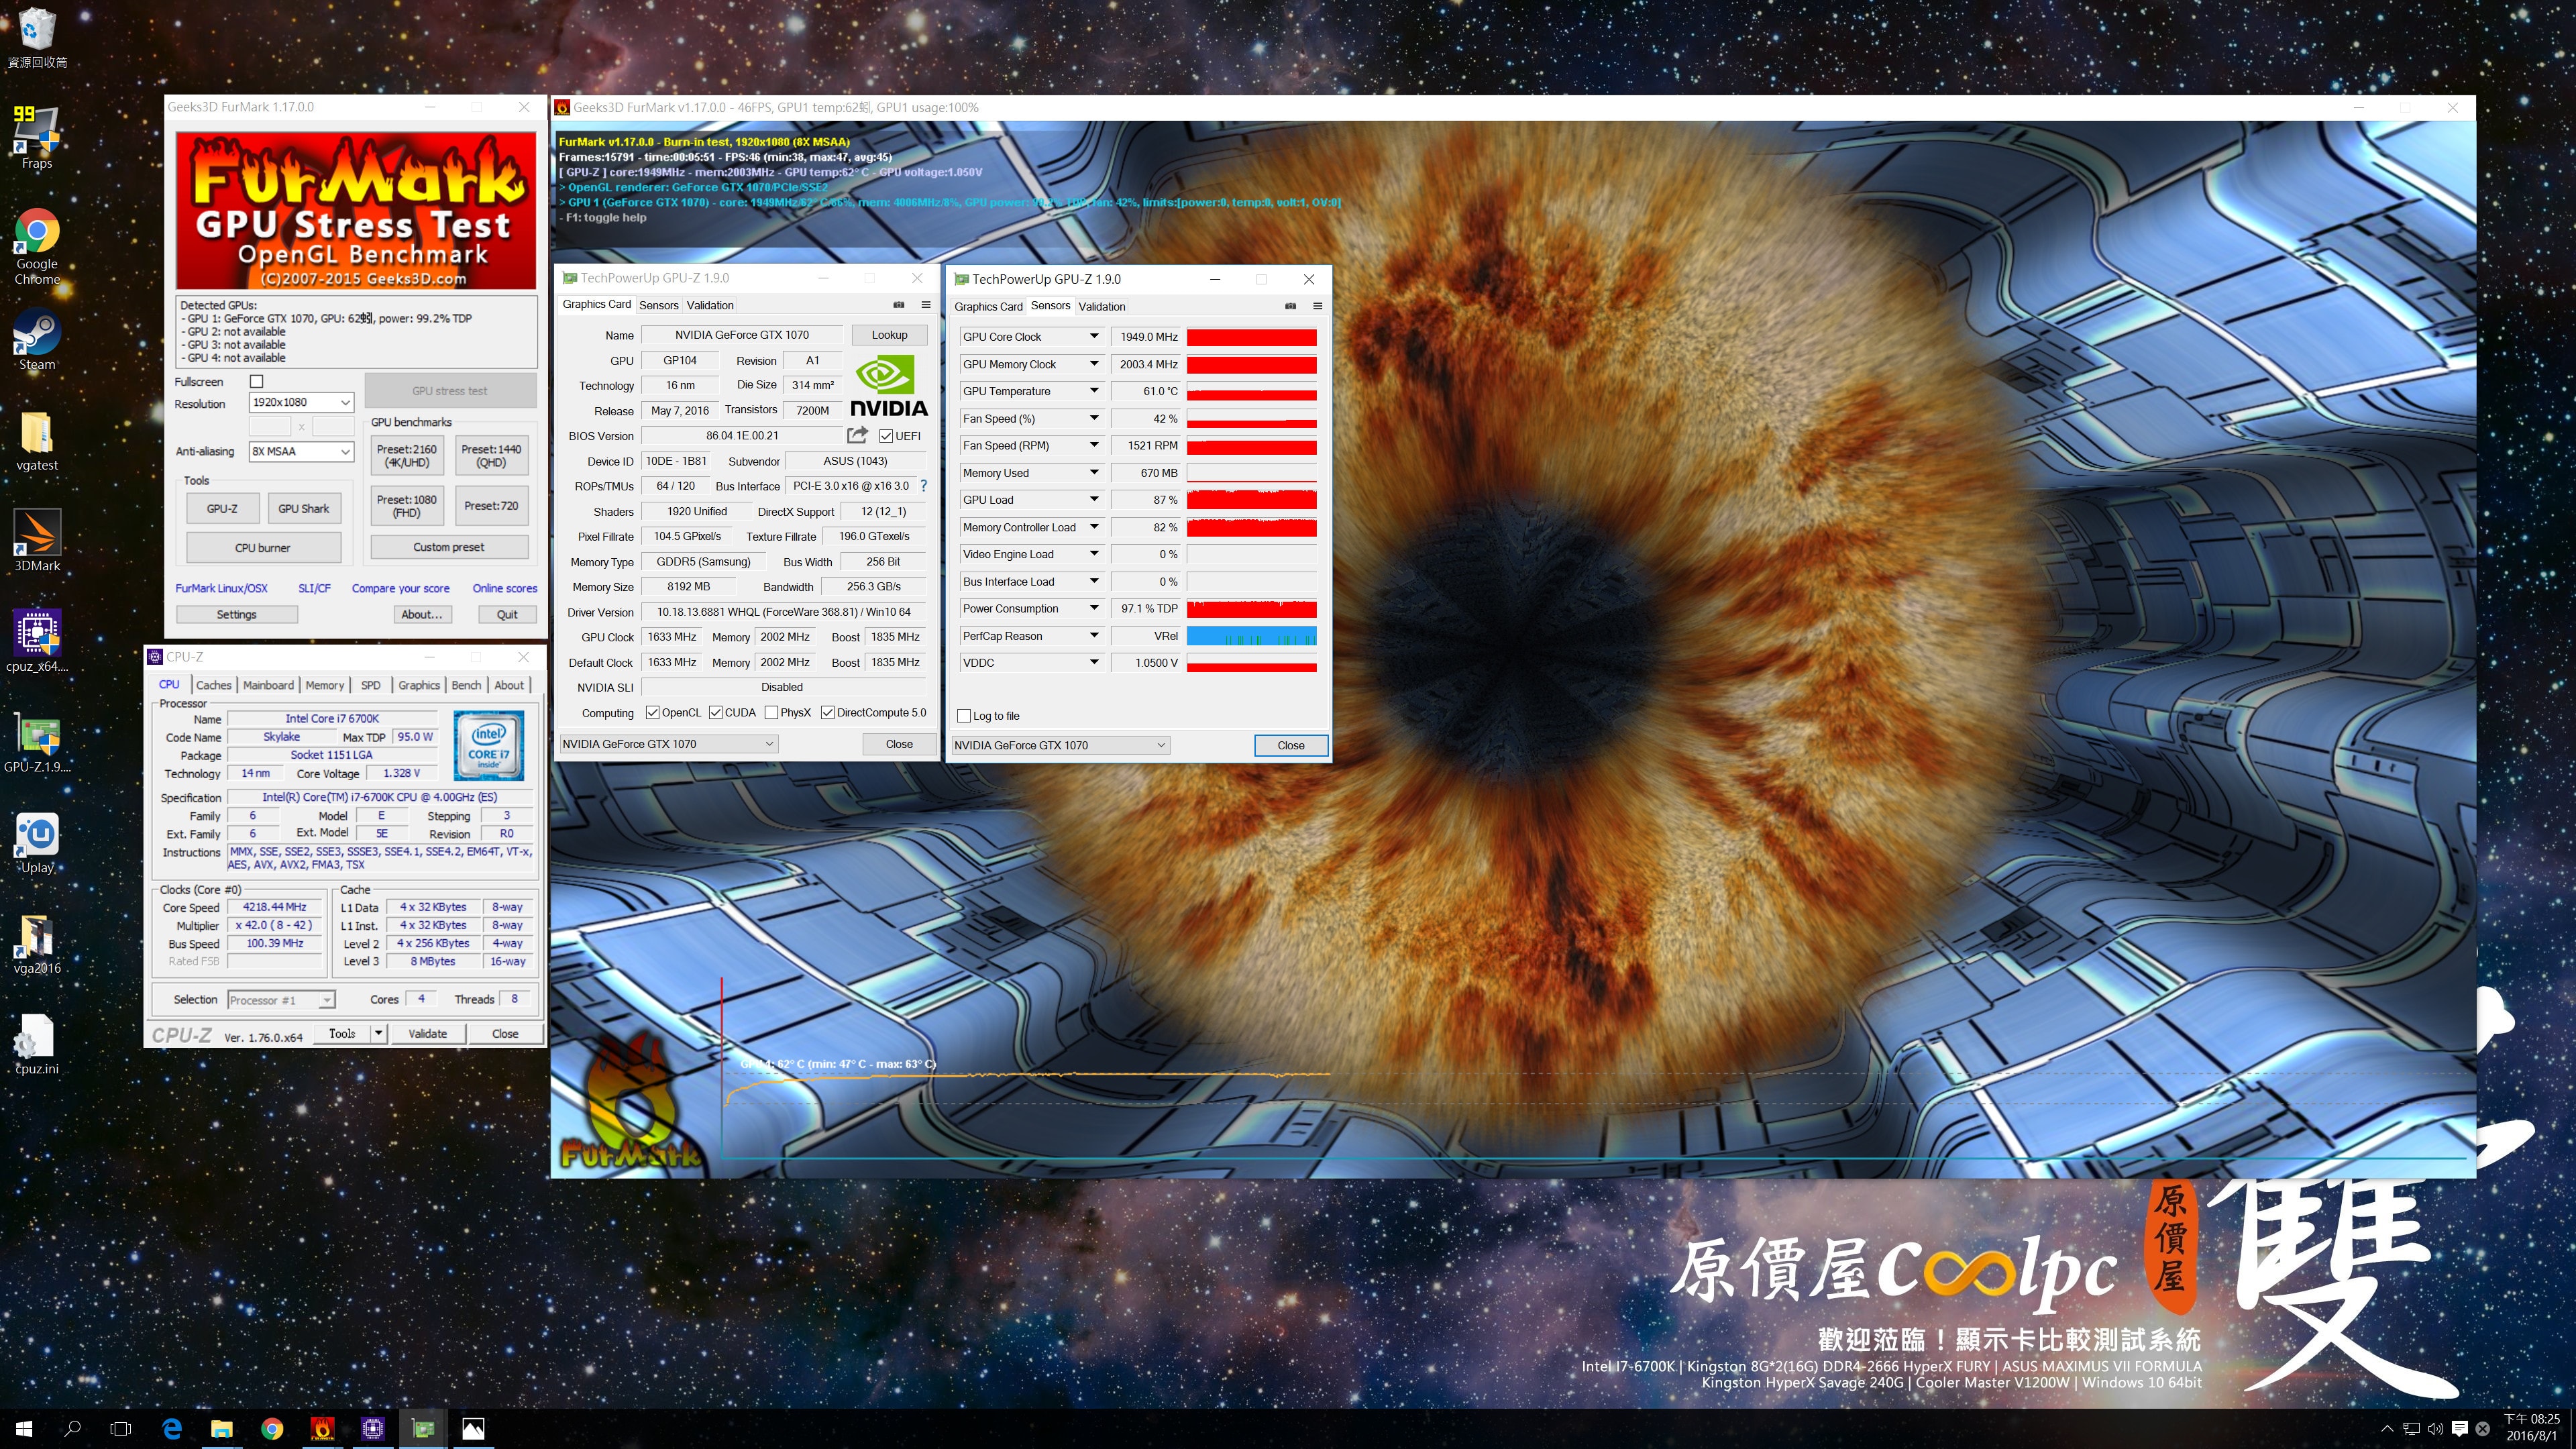The image size is (2576, 1449).
Task: Select the cpuz.ini file icon
Action: [37, 1045]
